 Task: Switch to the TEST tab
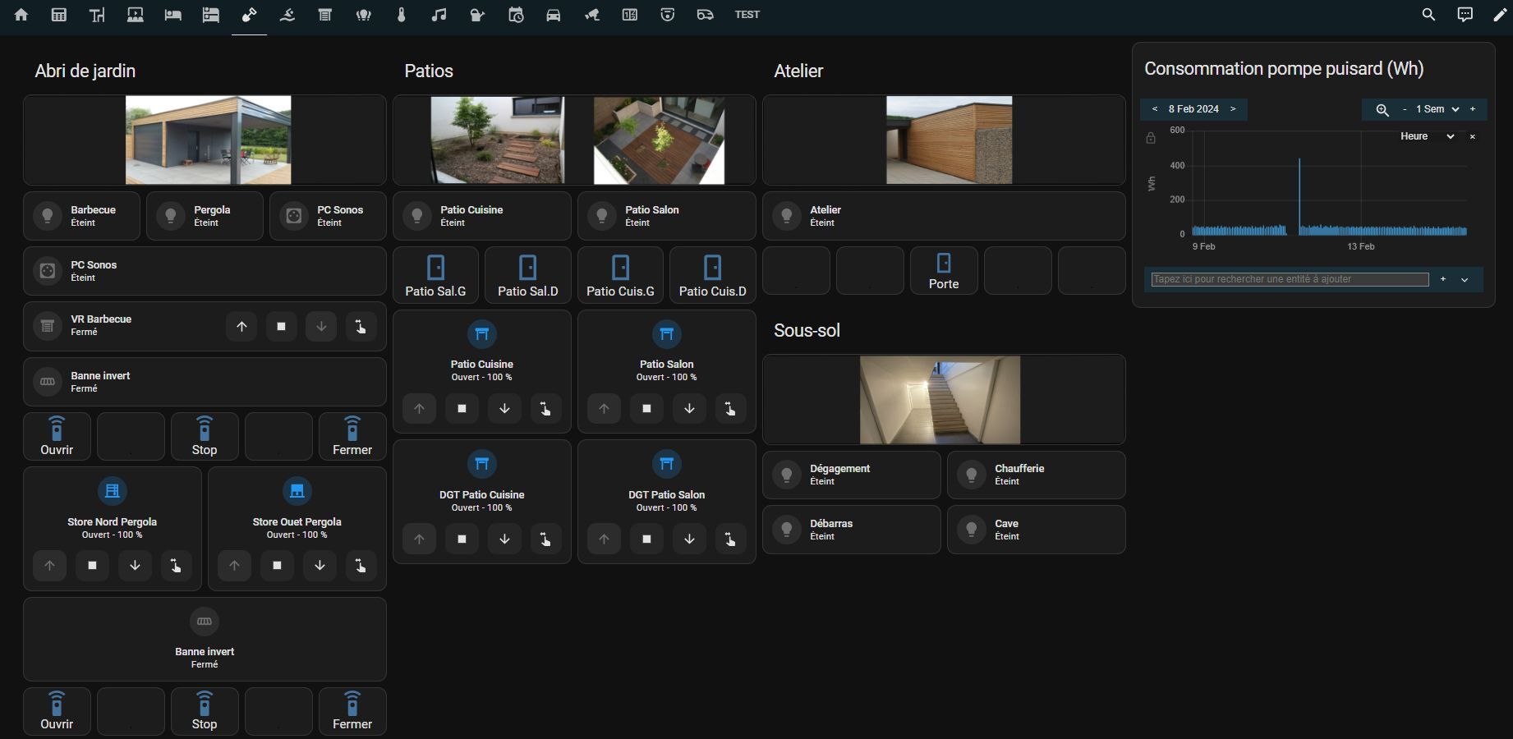pyautogui.click(x=747, y=15)
